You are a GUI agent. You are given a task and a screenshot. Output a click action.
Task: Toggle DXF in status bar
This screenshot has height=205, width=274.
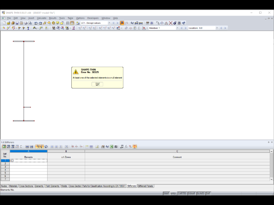point(208,193)
